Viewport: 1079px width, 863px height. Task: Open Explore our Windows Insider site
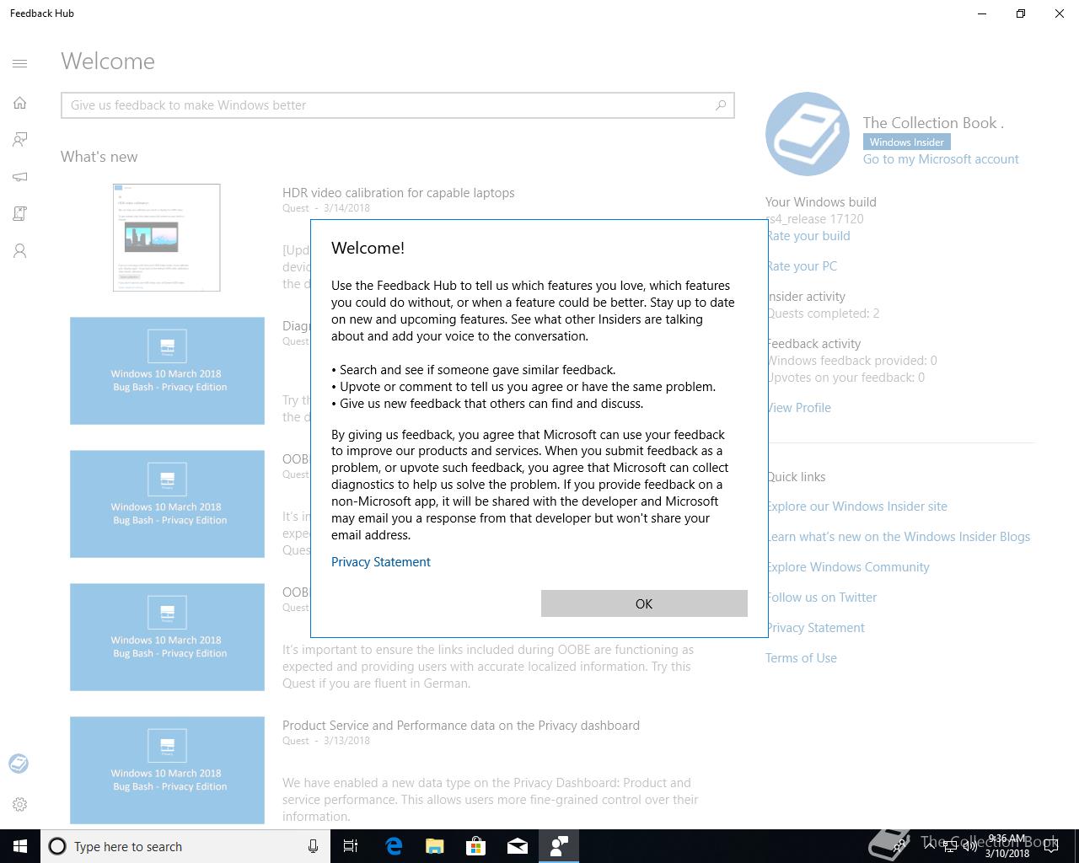tap(856, 507)
